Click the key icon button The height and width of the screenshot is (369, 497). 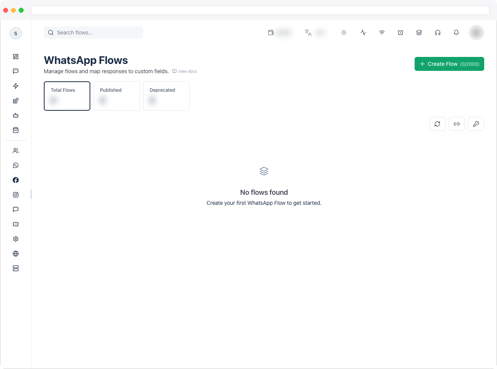pyautogui.click(x=476, y=124)
